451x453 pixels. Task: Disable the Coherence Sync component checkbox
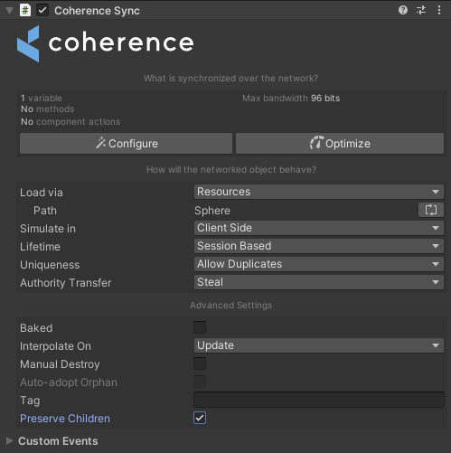click(x=42, y=10)
